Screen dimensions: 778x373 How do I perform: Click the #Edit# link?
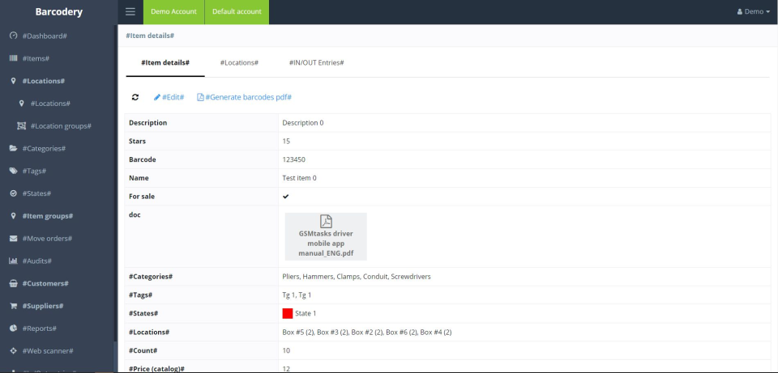pyautogui.click(x=169, y=97)
